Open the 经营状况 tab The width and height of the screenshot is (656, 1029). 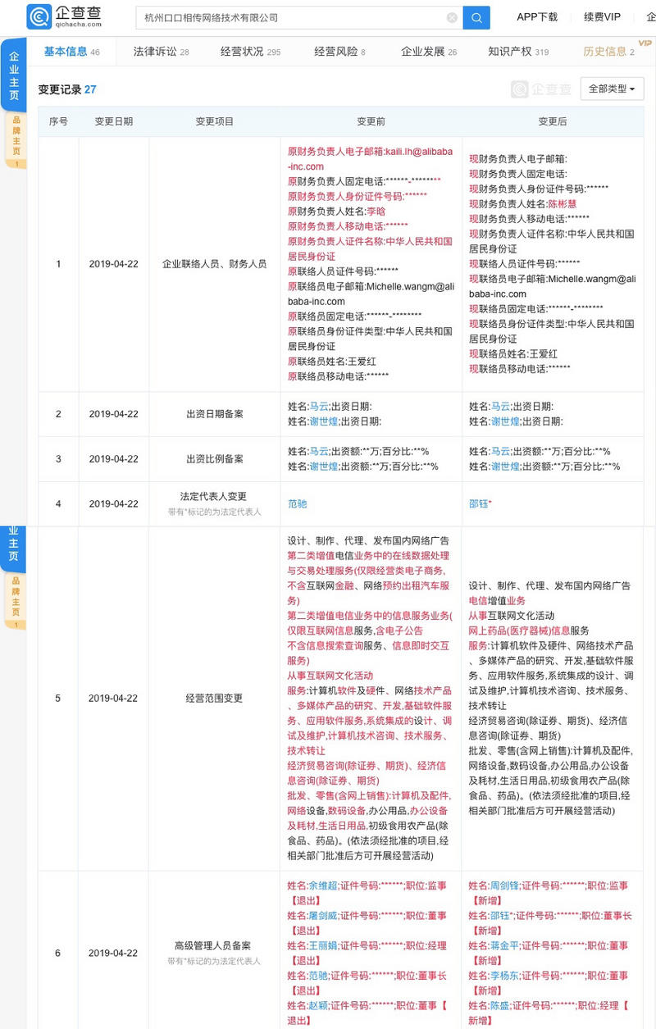pos(250,52)
